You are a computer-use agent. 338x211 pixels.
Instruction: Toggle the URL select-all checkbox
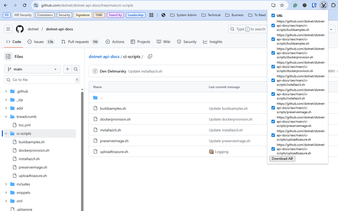[x=273, y=16]
